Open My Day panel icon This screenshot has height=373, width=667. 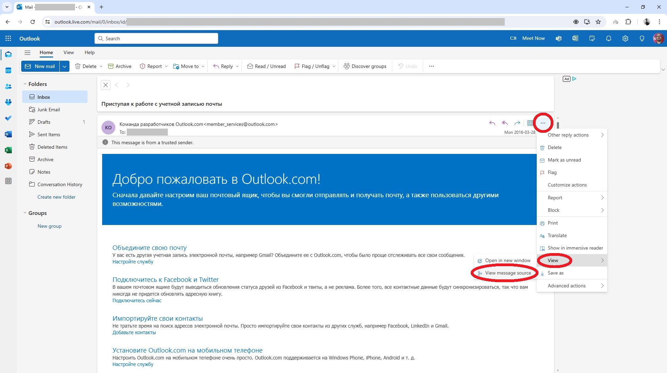coord(592,38)
